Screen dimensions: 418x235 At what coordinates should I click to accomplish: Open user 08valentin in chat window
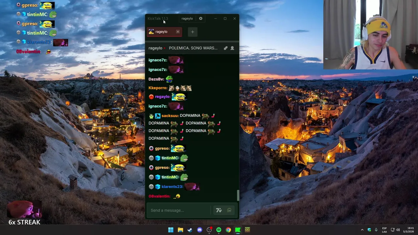tap(159, 196)
